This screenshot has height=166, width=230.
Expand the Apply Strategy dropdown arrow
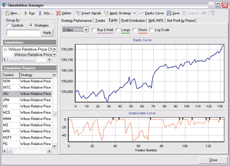135,13
